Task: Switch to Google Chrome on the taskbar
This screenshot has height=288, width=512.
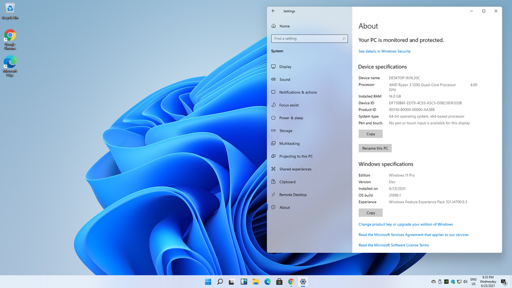Action: pyautogui.click(x=291, y=282)
